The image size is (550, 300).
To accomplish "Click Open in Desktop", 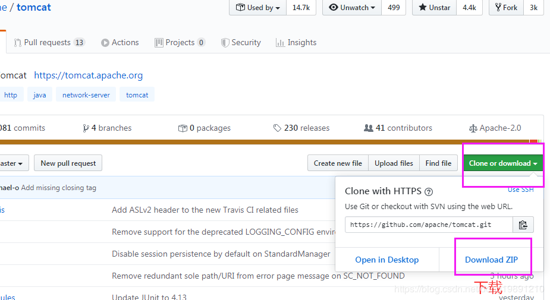I will [x=387, y=260].
